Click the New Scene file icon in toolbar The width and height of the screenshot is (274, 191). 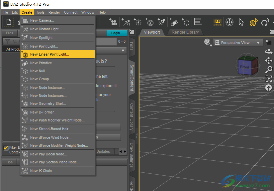click(x=9, y=22)
